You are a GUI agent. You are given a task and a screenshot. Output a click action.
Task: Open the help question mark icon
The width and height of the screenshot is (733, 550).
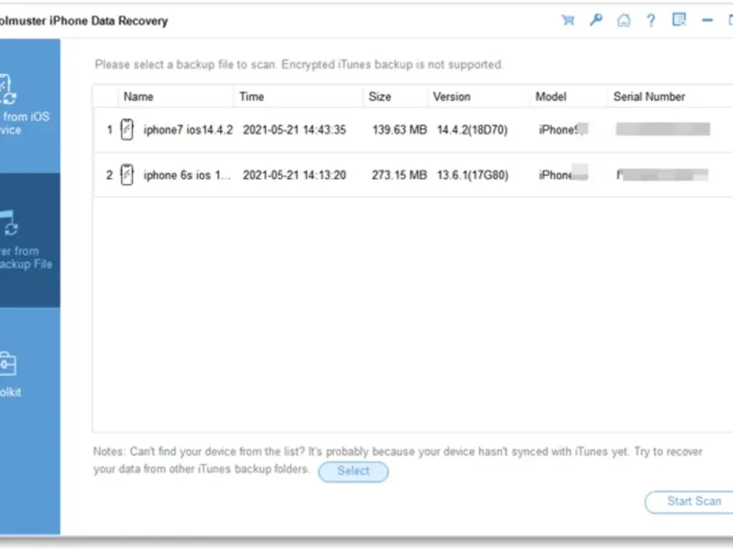click(651, 20)
